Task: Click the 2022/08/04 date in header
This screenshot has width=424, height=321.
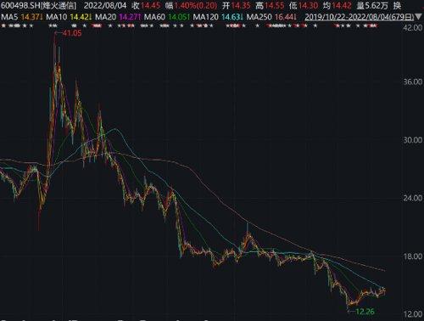Action: pyautogui.click(x=105, y=5)
